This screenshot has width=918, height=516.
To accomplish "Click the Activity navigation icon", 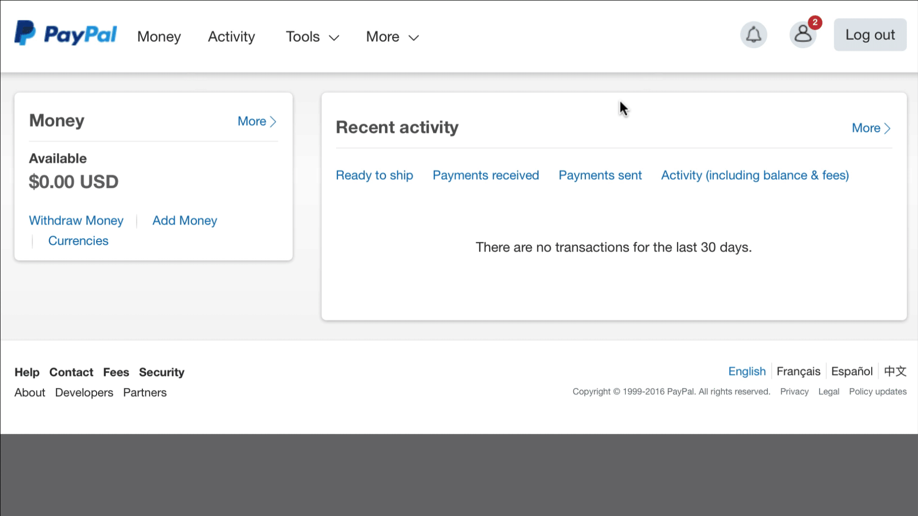I will tap(231, 35).
